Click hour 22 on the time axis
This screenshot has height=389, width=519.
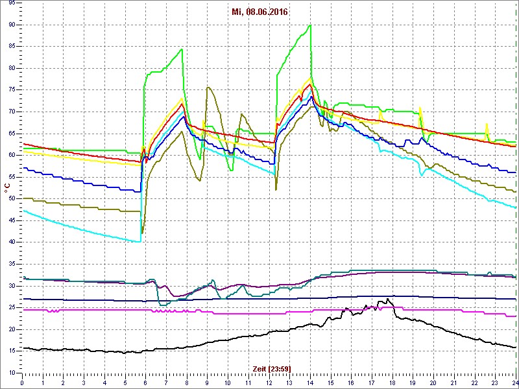(x=475, y=383)
